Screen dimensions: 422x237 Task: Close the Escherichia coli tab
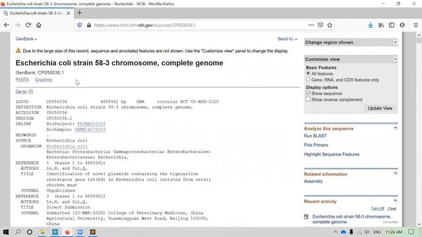coord(69,13)
